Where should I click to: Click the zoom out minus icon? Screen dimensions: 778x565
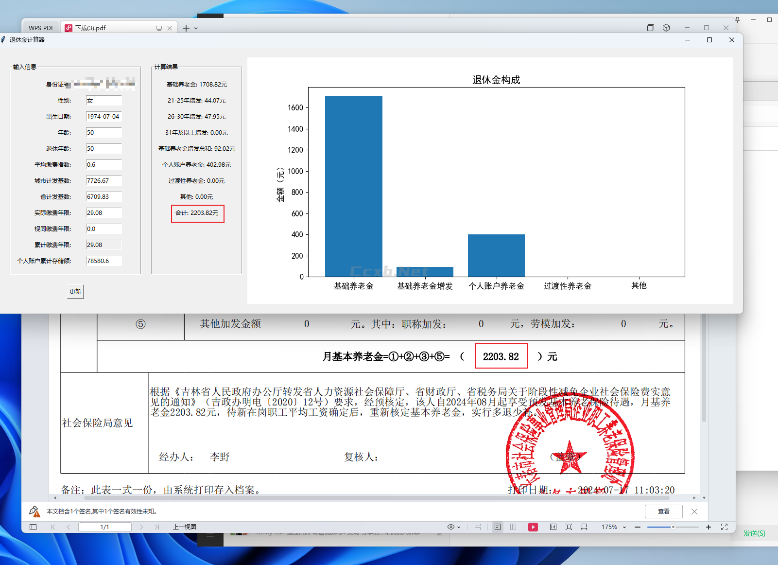(x=638, y=527)
